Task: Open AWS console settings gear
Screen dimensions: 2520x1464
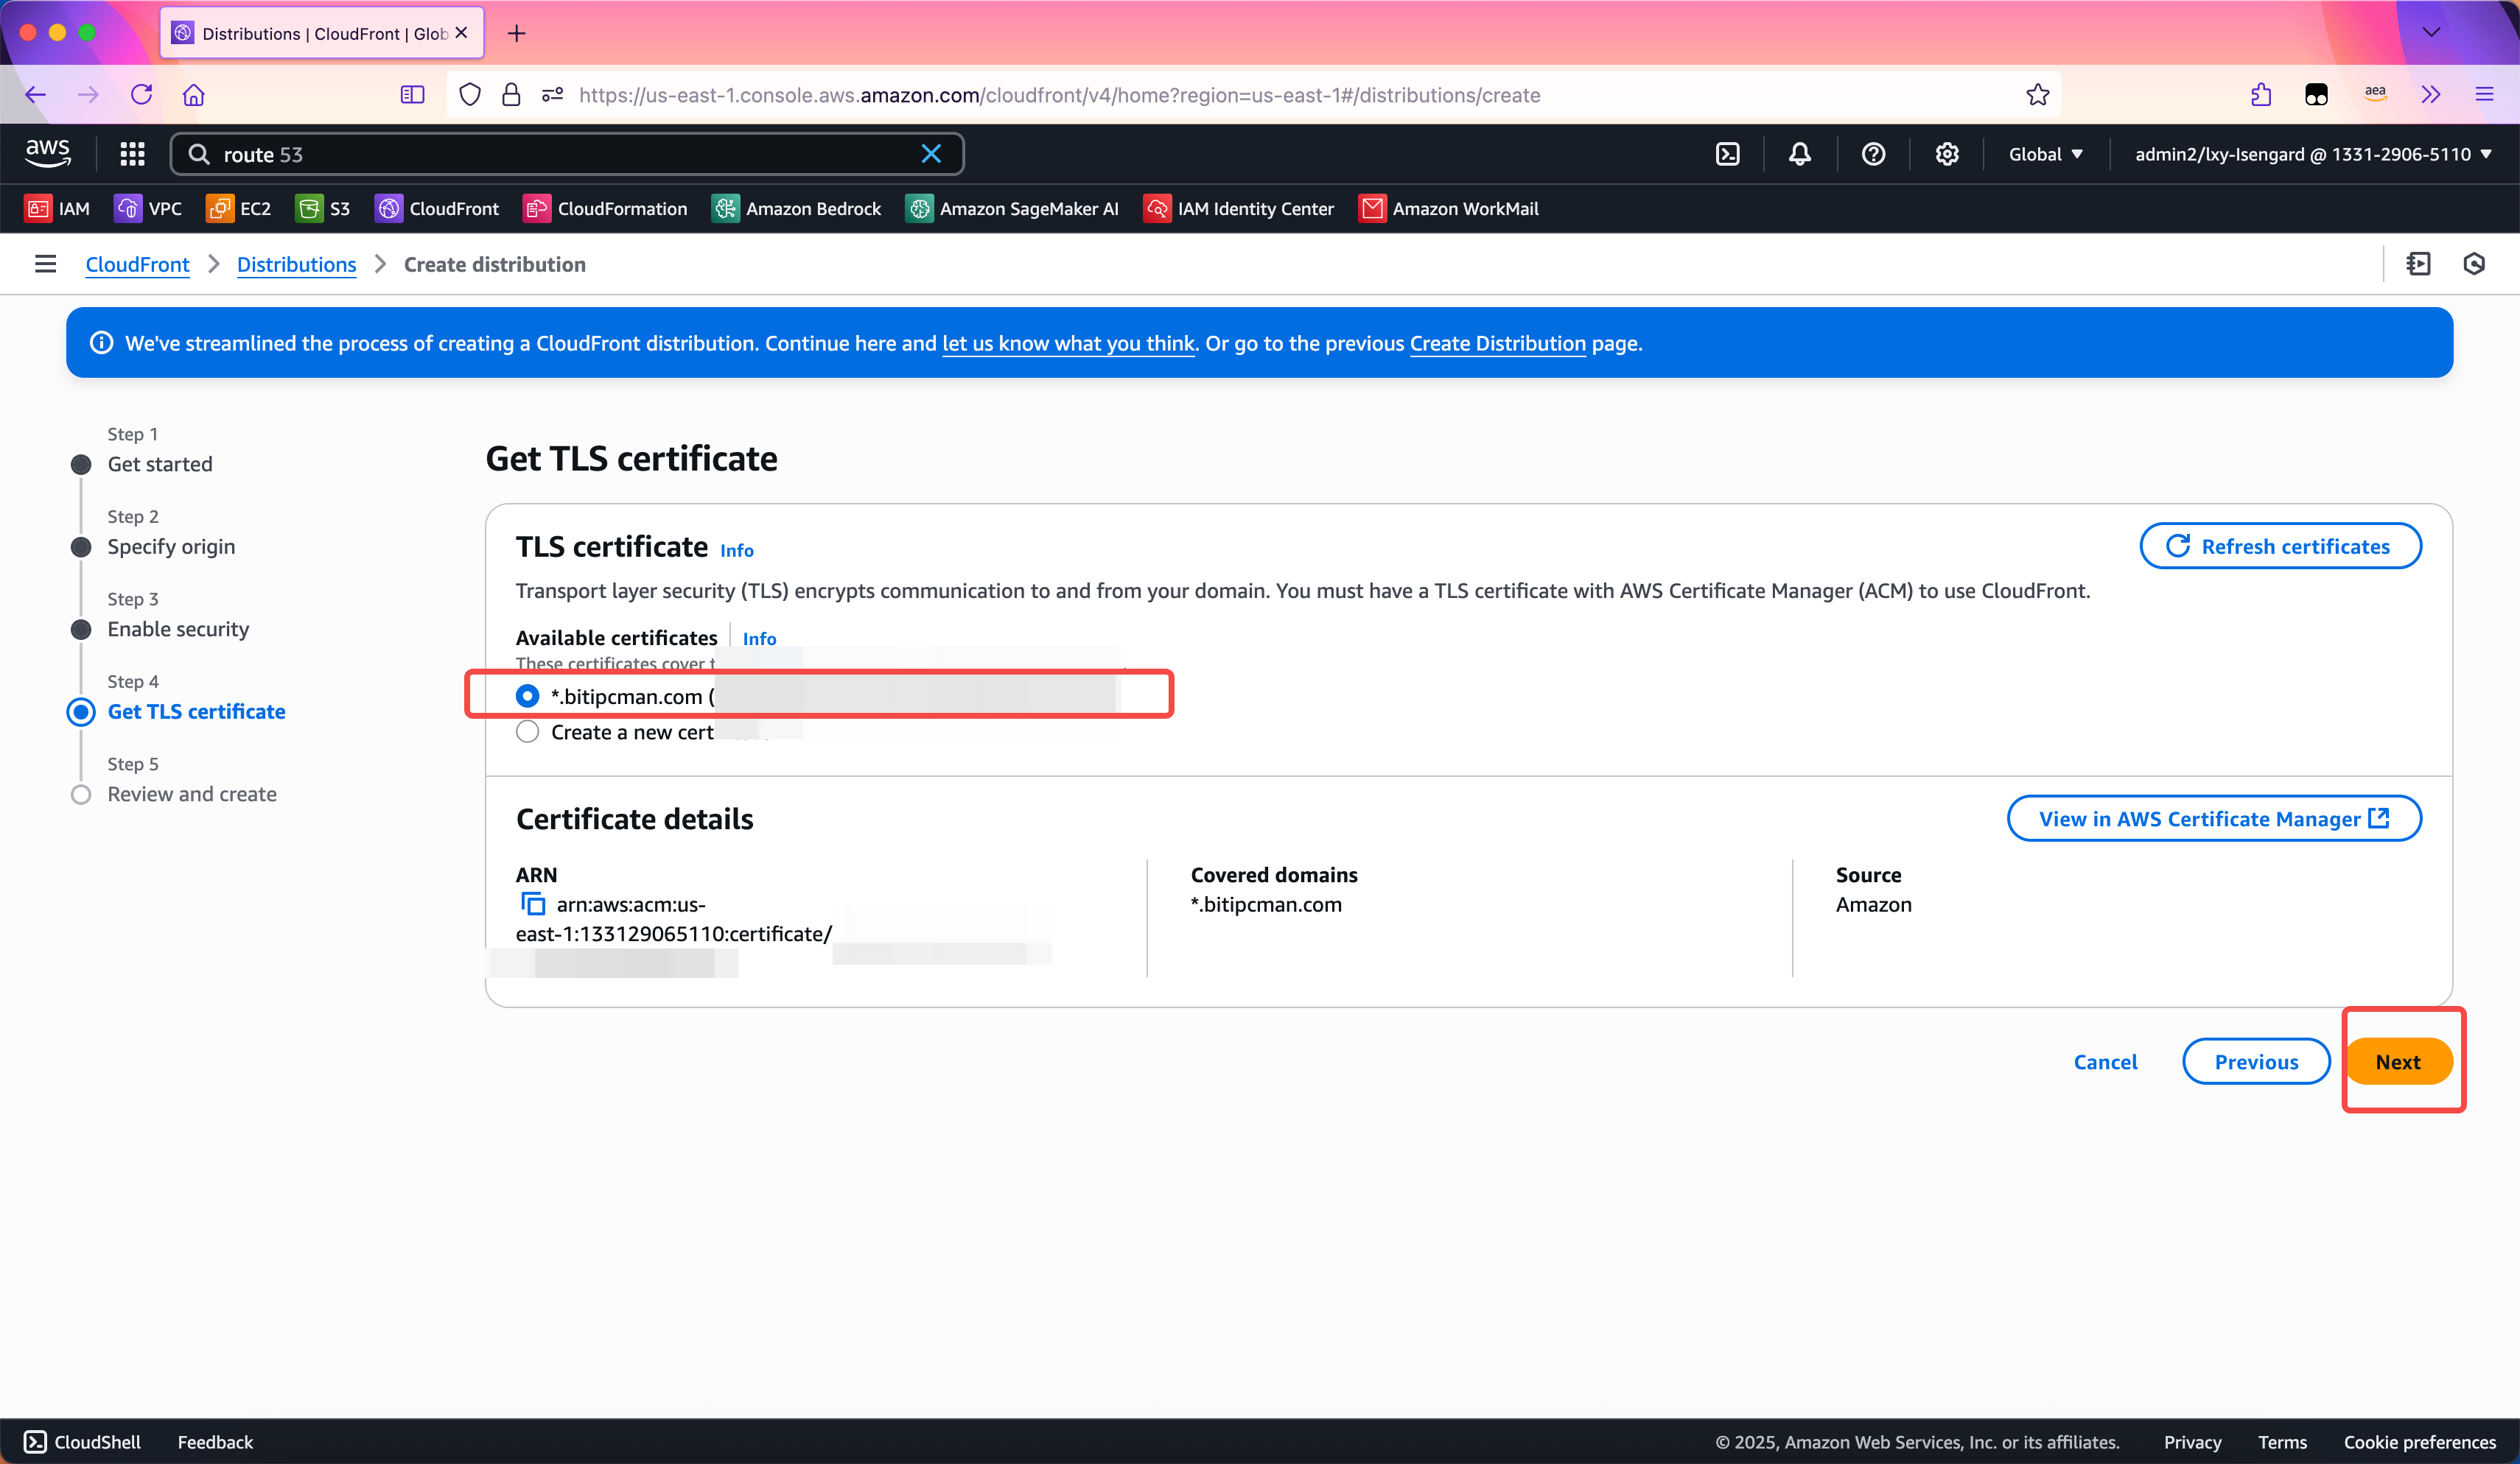Action: coord(1946,154)
